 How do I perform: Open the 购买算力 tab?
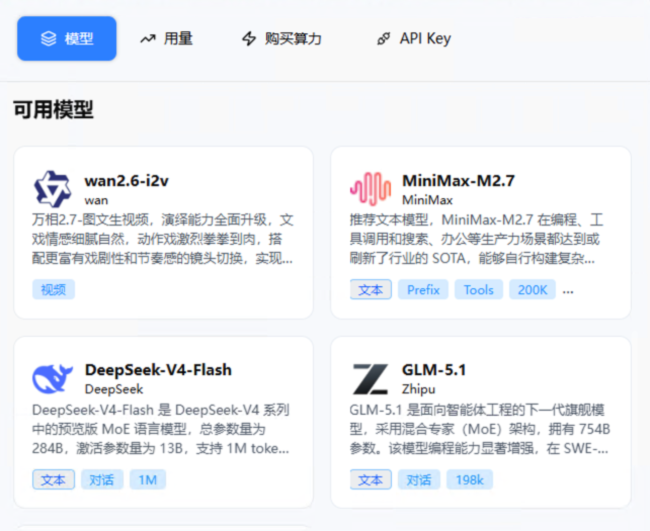tap(281, 38)
